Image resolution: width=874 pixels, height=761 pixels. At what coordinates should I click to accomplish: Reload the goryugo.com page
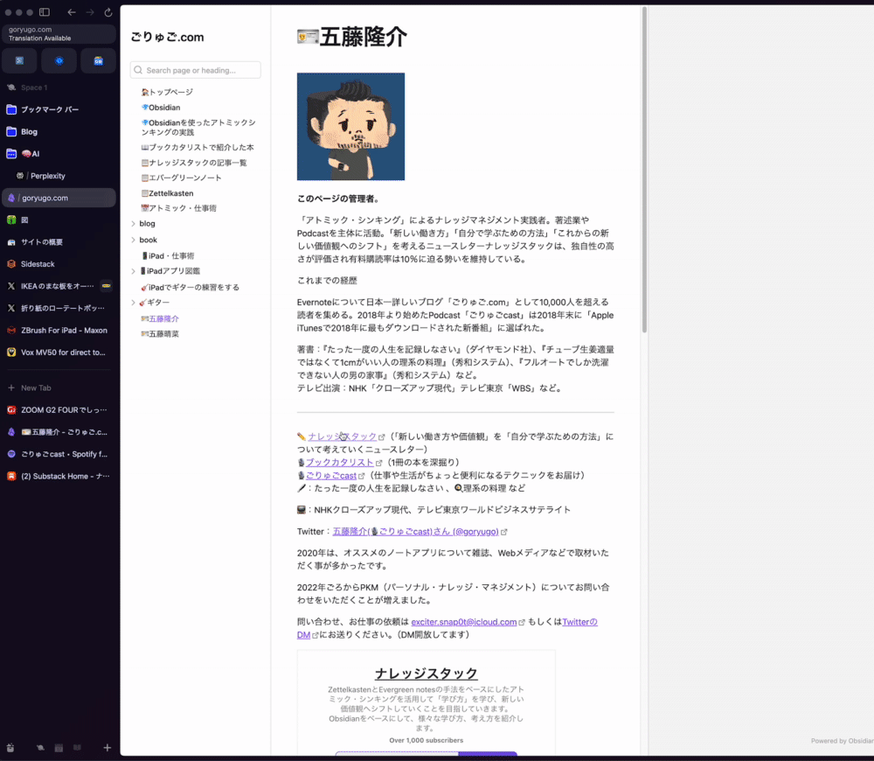click(x=108, y=12)
